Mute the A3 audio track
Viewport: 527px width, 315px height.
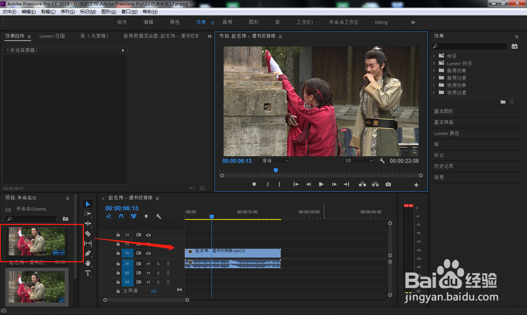click(x=148, y=282)
